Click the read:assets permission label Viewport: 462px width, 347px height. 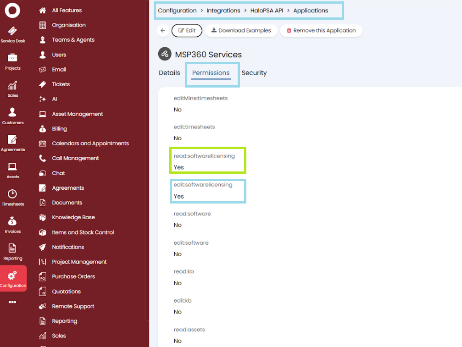point(189,329)
